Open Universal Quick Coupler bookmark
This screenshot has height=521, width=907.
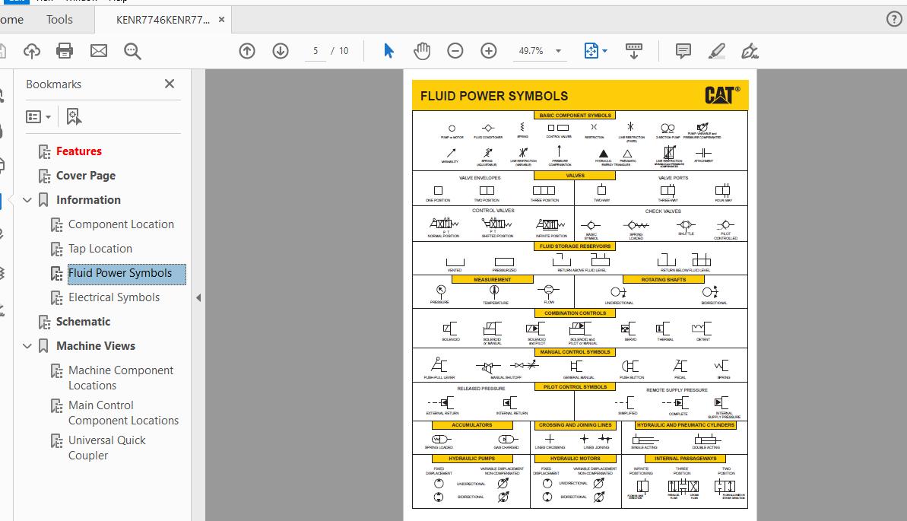(107, 447)
